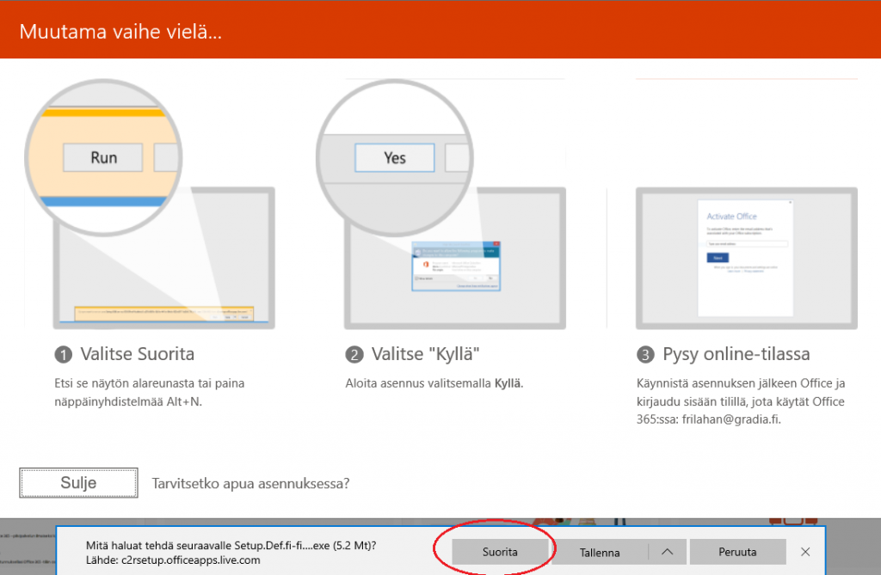Image resolution: width=881 pixels, height=575 pixels.
Task: Click the "Pysy online-tilassa" heading
Action: [x=736, y=354]
